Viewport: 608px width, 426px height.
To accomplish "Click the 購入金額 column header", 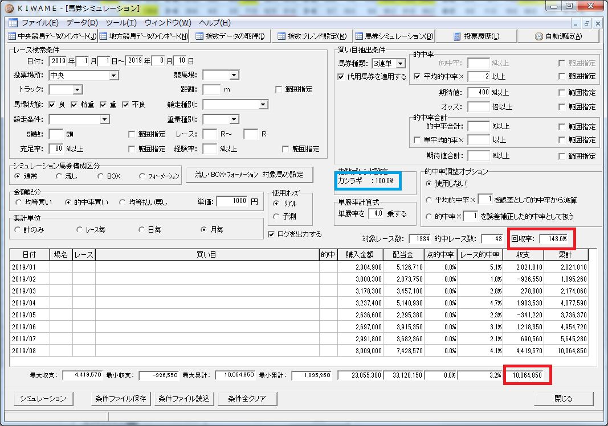I will [360, 255].
